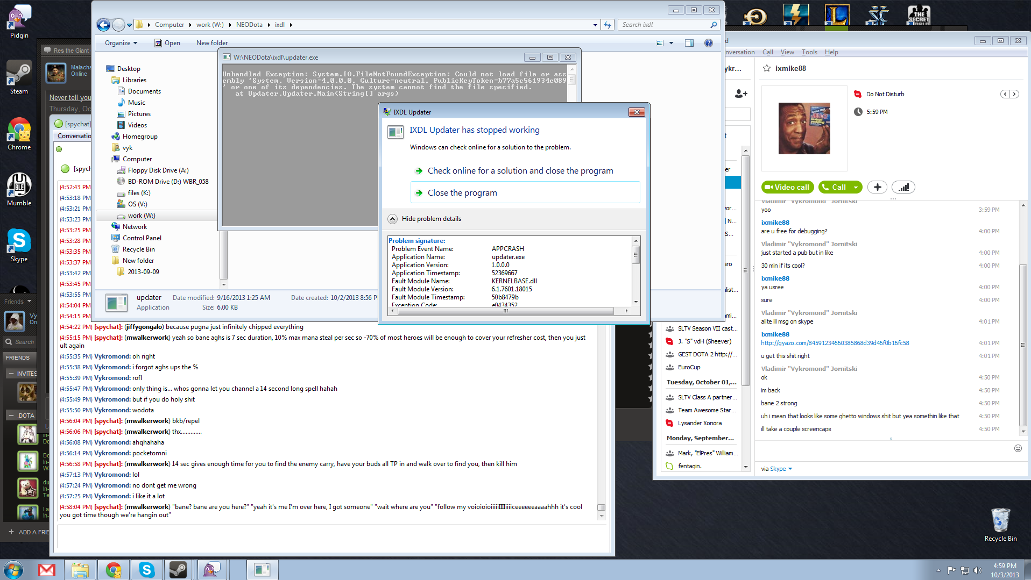Click Chrome icon in taskbar
This screenshot has height=580, width=1031.
(114, 570)
